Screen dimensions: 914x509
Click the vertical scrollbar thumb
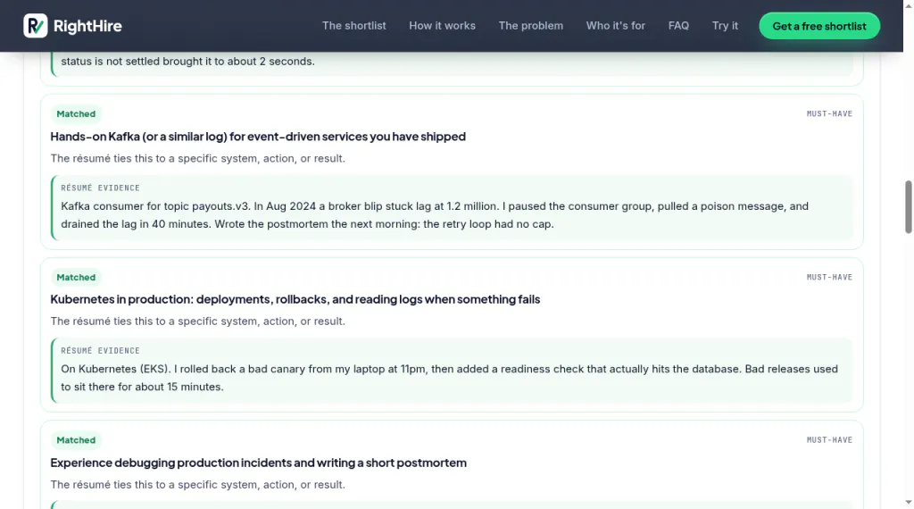coord(908,207)
